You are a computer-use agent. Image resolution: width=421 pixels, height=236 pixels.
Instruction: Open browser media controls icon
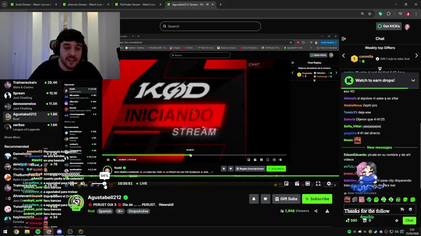(x=400, y=14)
